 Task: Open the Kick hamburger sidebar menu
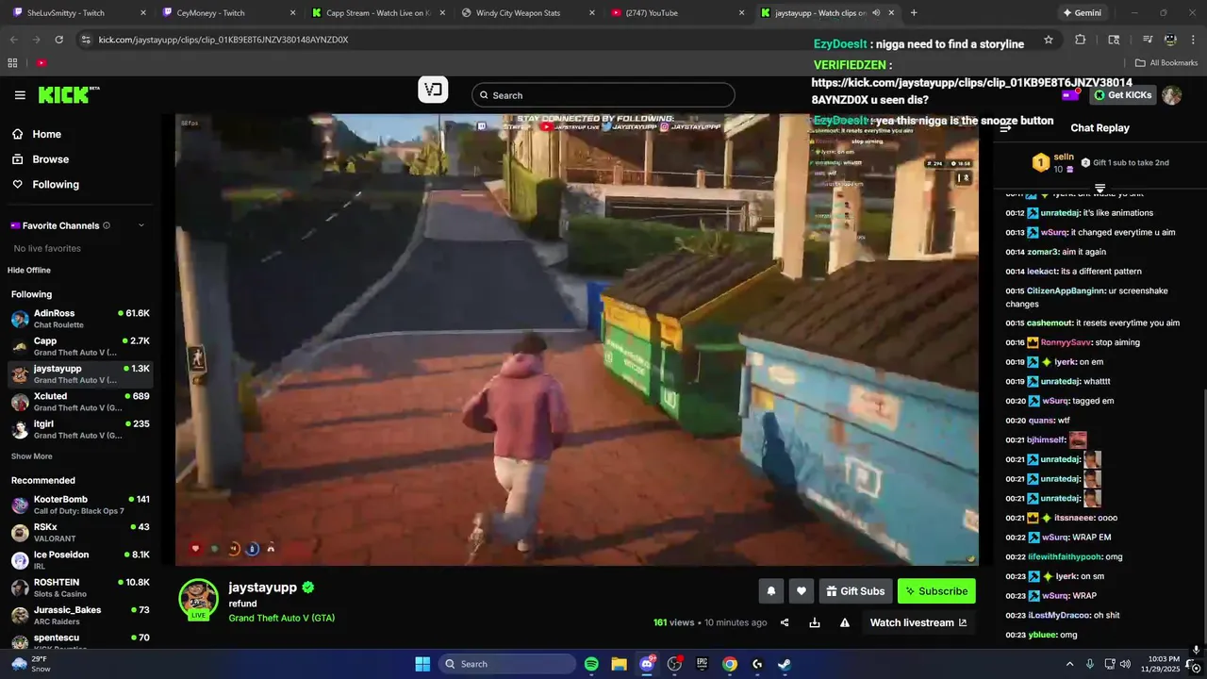[x=20, y=95]
